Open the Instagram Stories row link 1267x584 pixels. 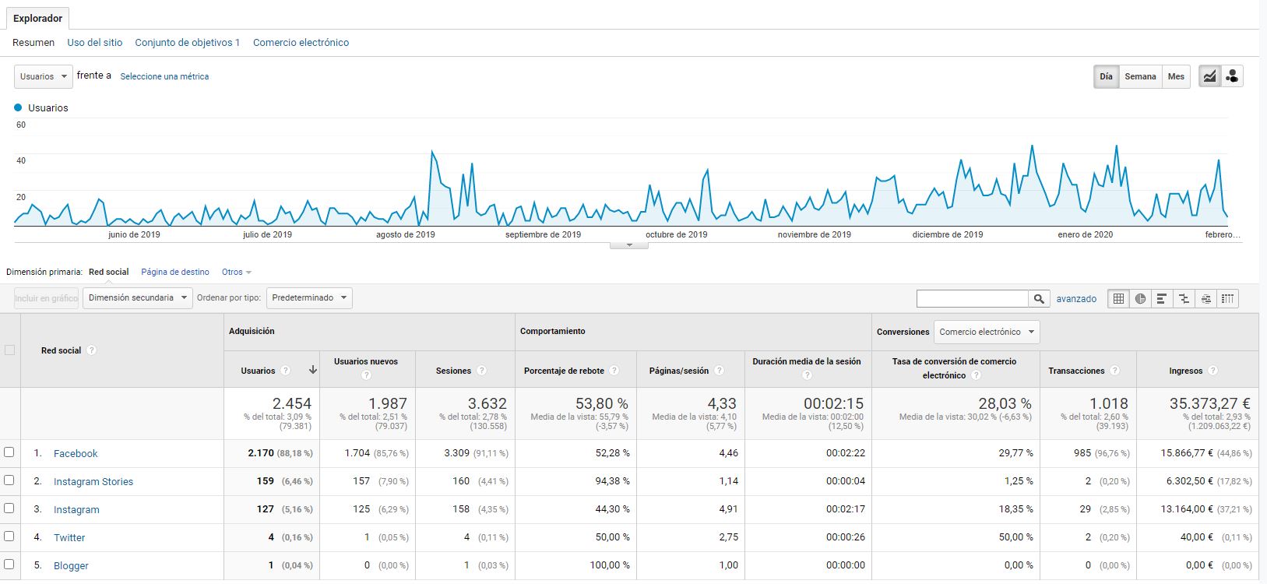pyautogui.click(x=93, y=481)
